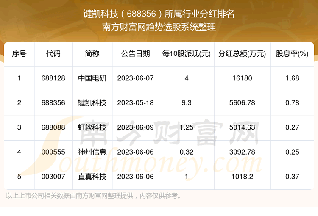Click the name 神州信息
This screenshot has width=318, height=216.
pyautogui.click(x=92, y=152)
